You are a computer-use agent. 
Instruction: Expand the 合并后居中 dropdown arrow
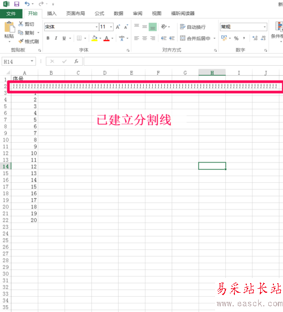(x=215, y=38)
